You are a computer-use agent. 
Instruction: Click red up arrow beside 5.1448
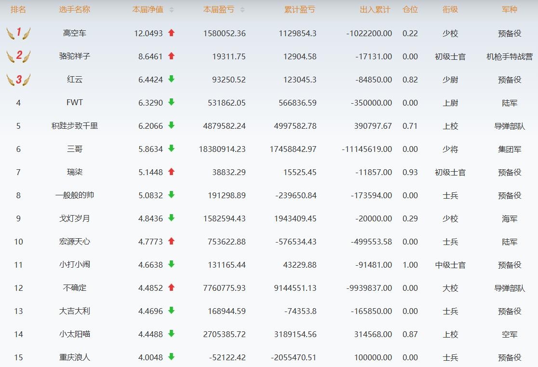pos(171,172)
